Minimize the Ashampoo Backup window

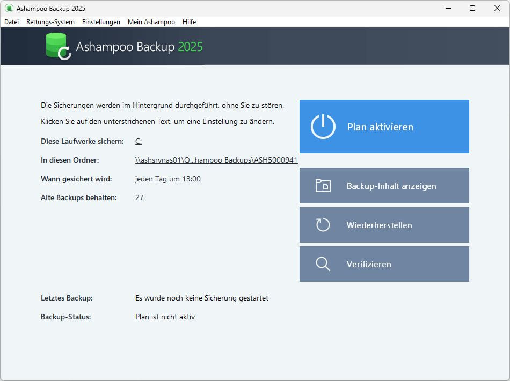click(x=448, y=8)
